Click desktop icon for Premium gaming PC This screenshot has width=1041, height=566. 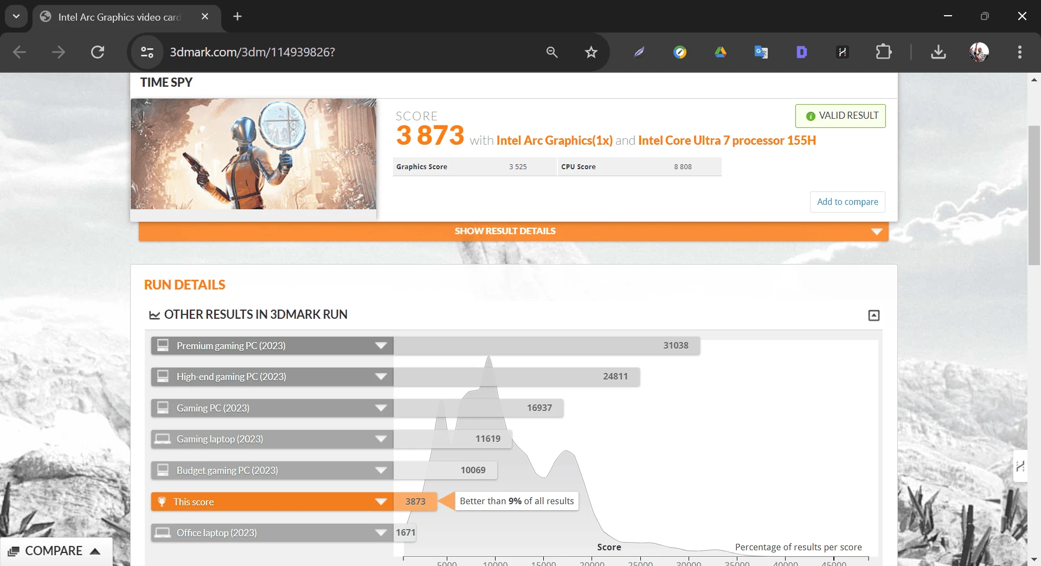(163, 345)
